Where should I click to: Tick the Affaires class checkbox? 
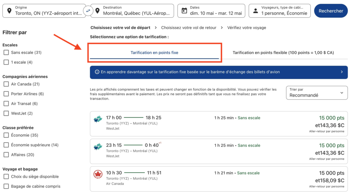[x=6, y=155]
